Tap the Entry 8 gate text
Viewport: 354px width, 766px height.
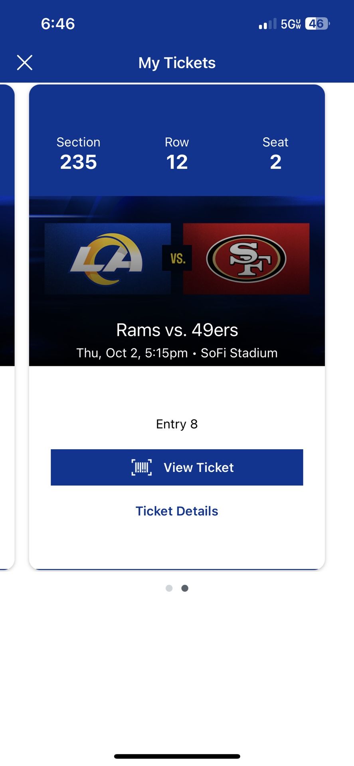point(177,424)
